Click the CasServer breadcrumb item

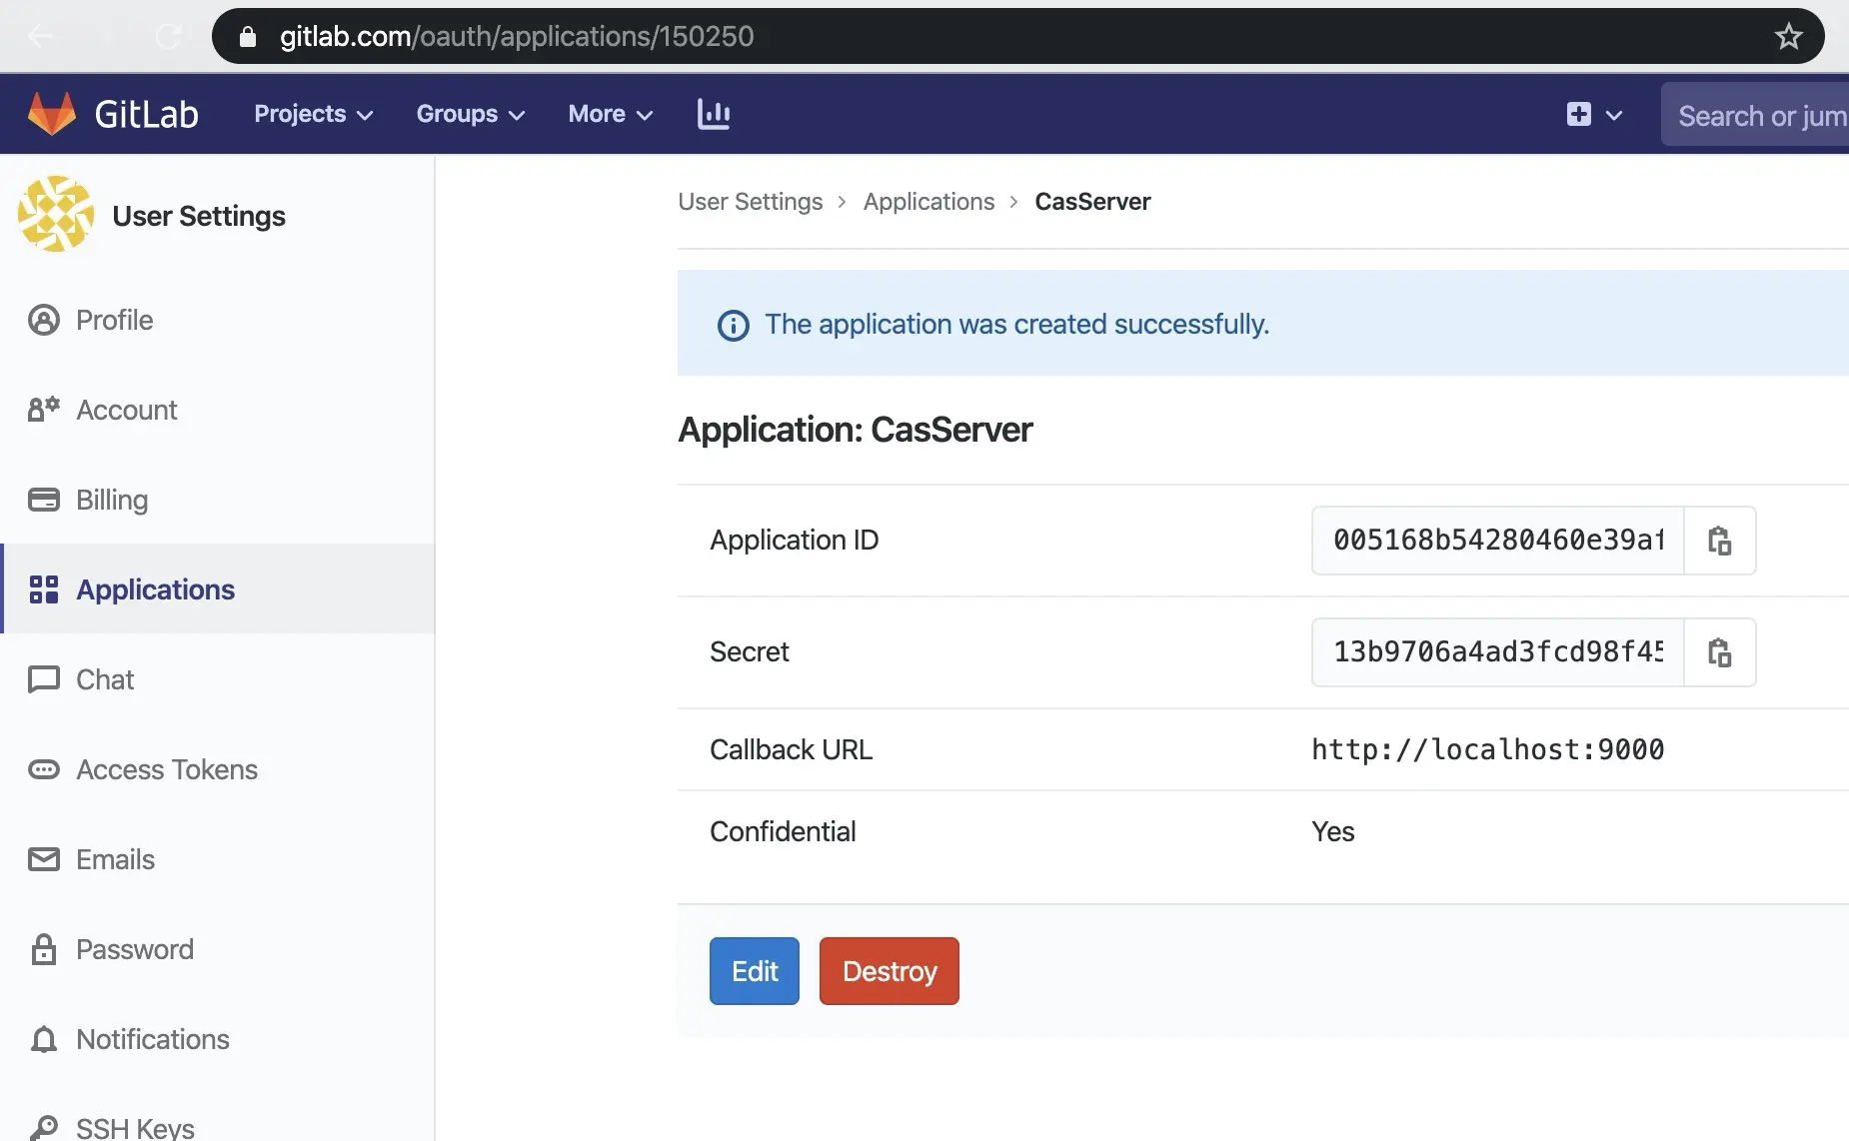tap(1092, 202)
